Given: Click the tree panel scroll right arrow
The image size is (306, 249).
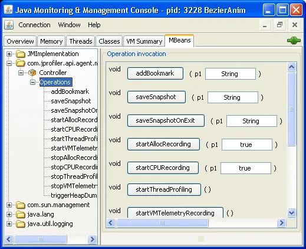Looking at the screenshot, I should 92,240.
